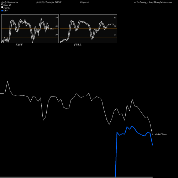Click the 80 axis label in FAST chart

57,17
